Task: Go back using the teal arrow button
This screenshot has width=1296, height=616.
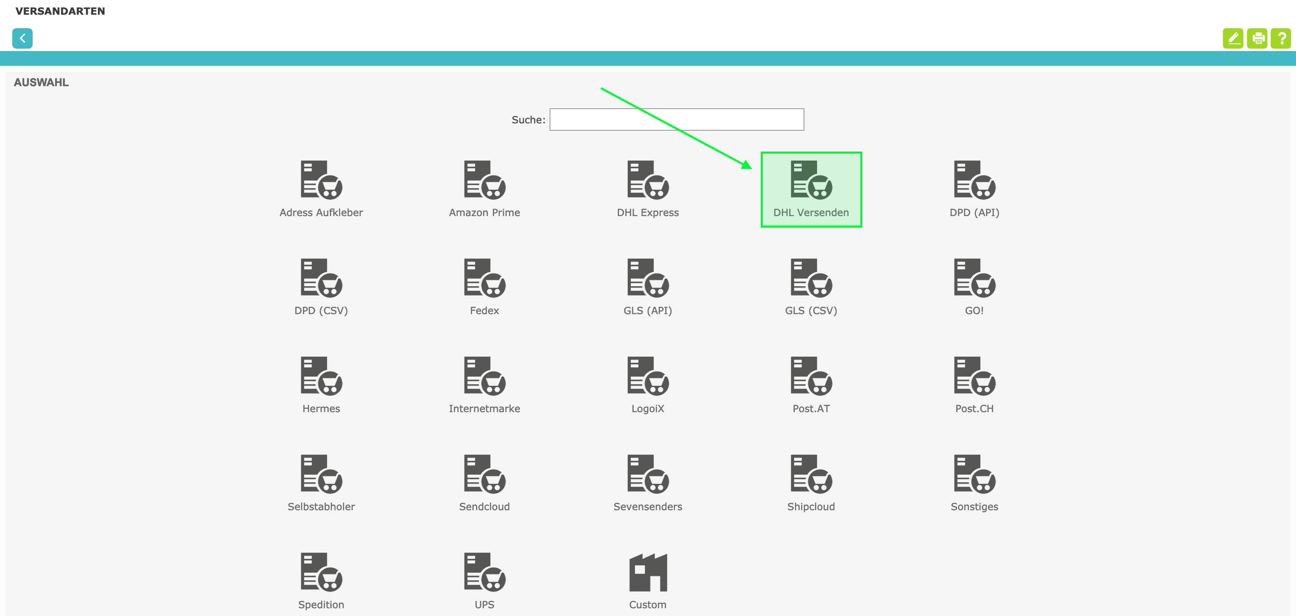Action: (x=22, y=38)
